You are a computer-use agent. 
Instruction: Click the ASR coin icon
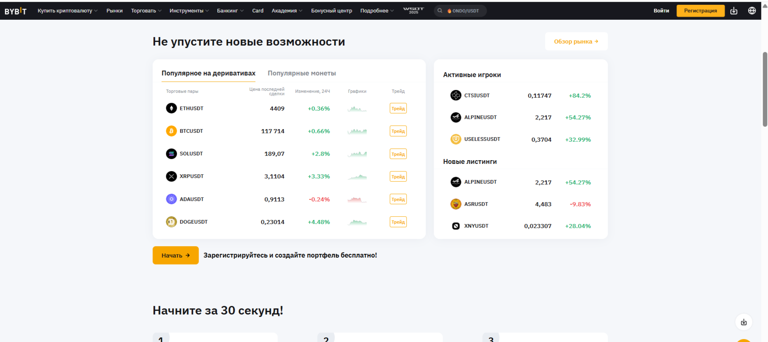(456, 204)
